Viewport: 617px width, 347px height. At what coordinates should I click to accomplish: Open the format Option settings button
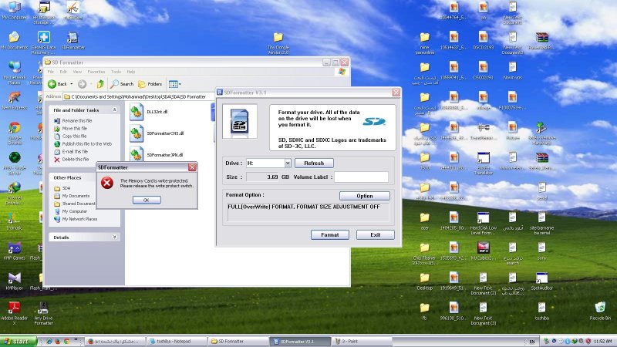pyautogui.click(x=364, y=196)
